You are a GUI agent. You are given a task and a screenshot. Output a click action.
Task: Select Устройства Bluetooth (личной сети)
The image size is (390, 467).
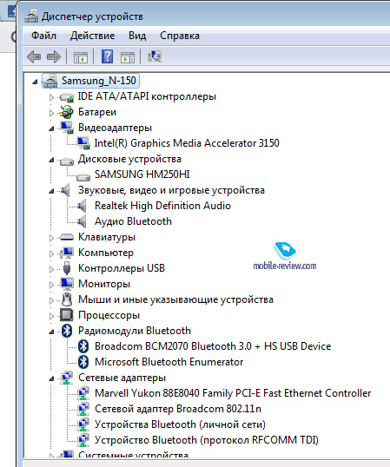[180, 424]
